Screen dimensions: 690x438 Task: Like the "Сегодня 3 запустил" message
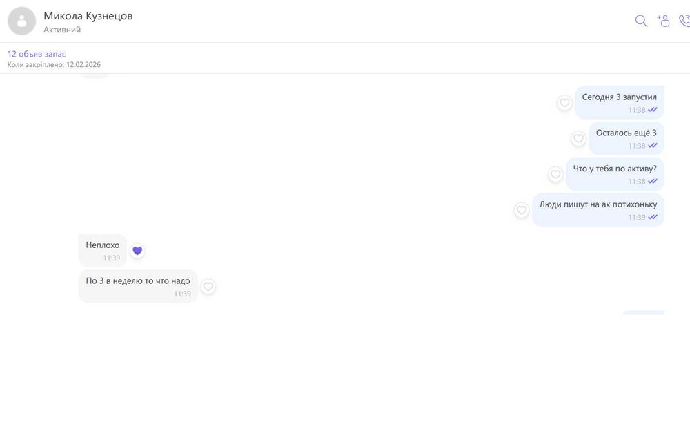(564, 103)
